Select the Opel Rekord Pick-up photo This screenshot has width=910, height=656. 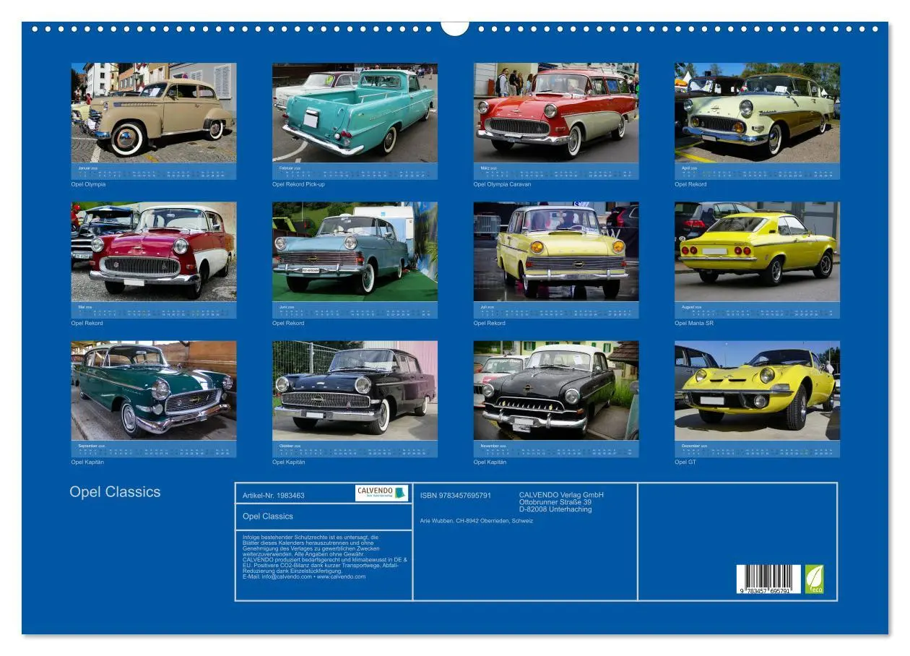click(355, 114)
